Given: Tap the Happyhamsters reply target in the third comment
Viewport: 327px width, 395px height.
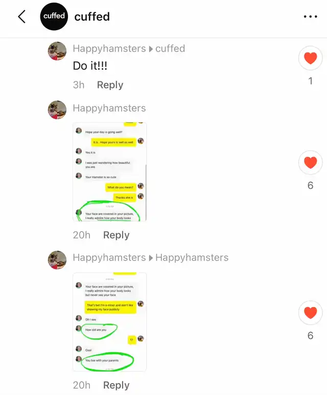Looking at the screenshot, I should click(192, 258).
